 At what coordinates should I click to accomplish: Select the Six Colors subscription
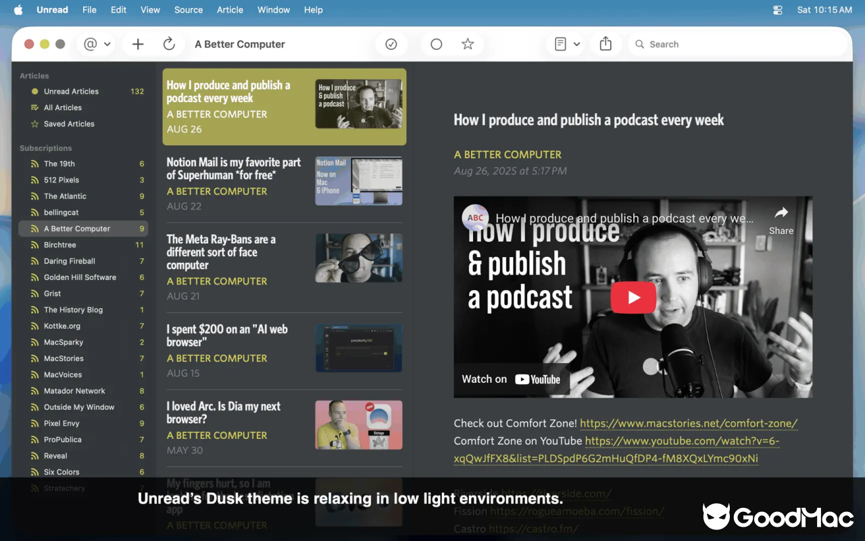point(83,472)
